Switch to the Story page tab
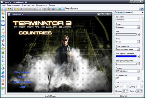The height and width of the screenshot is (98, 145). pyautogui.click(x=75, y=9)
